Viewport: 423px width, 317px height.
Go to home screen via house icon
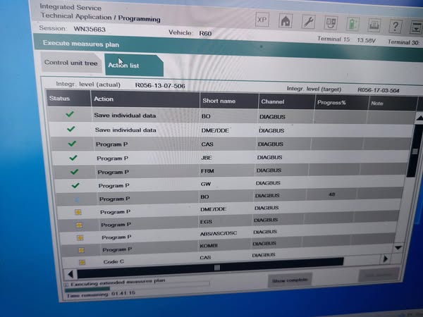click(x=285, y=22)
